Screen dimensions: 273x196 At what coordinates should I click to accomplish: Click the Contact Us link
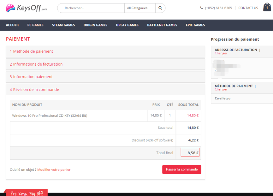[248, 8]
